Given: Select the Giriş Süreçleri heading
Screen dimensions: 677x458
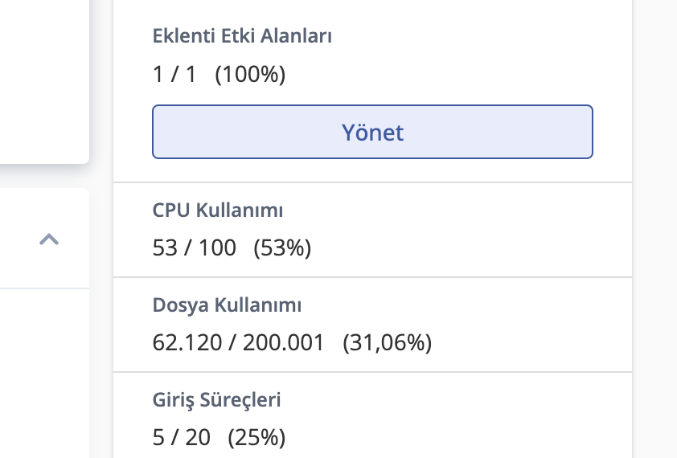Looking at the screenshot, I should pos(216,400).
